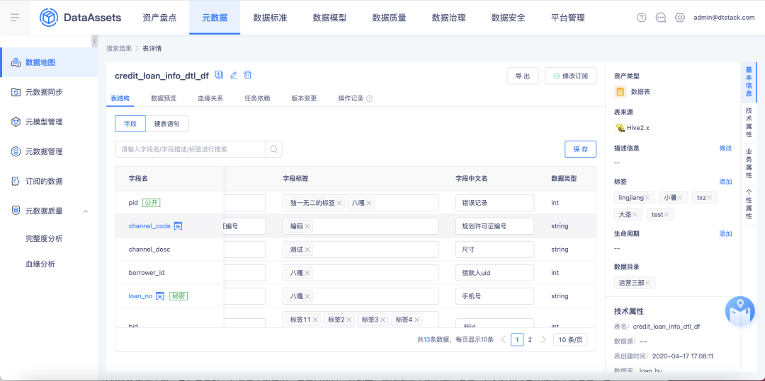Remove the lingjiang tag
The width and height of the screenshot is (765, 381).
(647, 197)
